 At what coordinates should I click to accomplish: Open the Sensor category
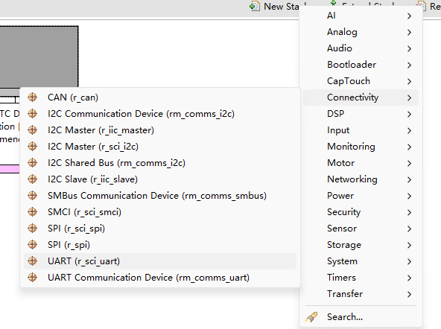[361, 229]
